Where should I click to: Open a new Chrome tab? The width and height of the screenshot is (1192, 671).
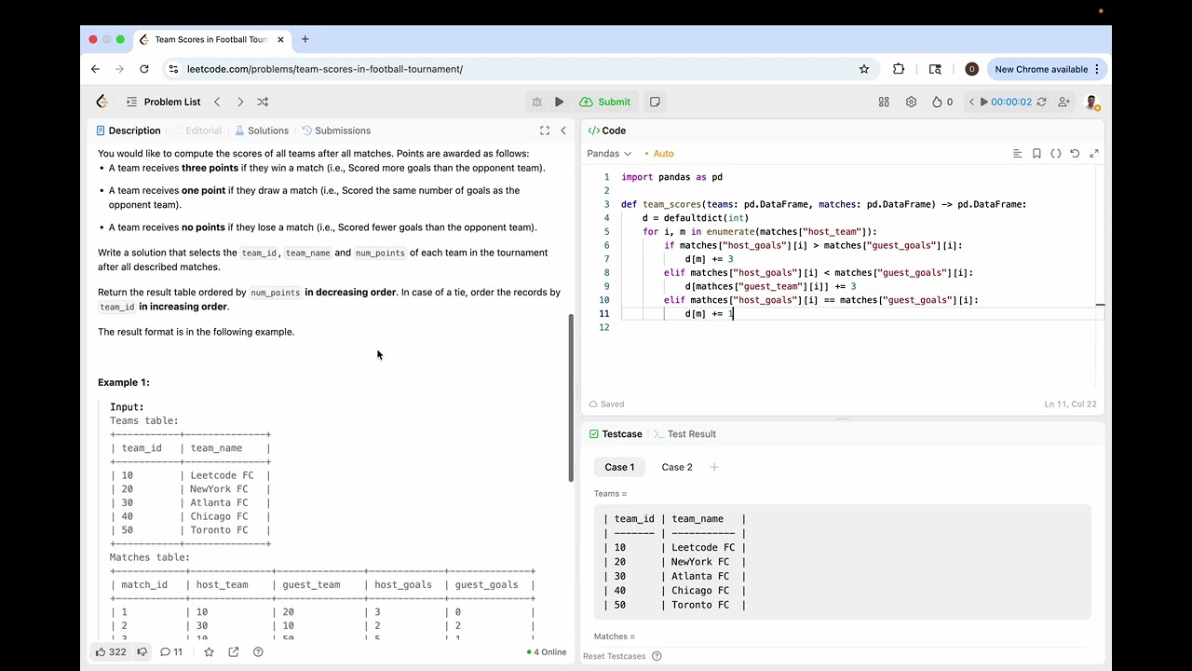[x=305, y=39]
